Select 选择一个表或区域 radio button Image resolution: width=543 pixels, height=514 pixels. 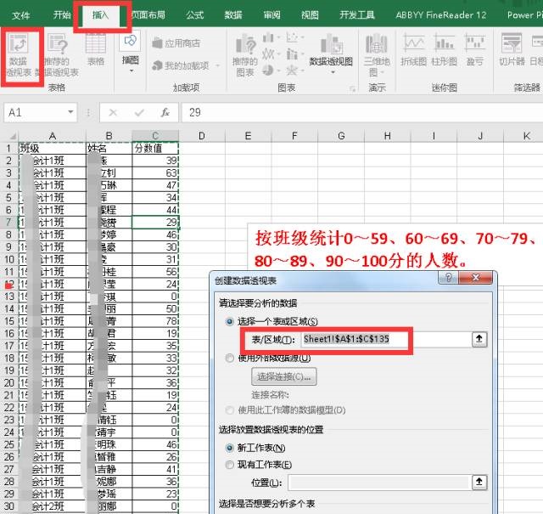click(230, 321)
